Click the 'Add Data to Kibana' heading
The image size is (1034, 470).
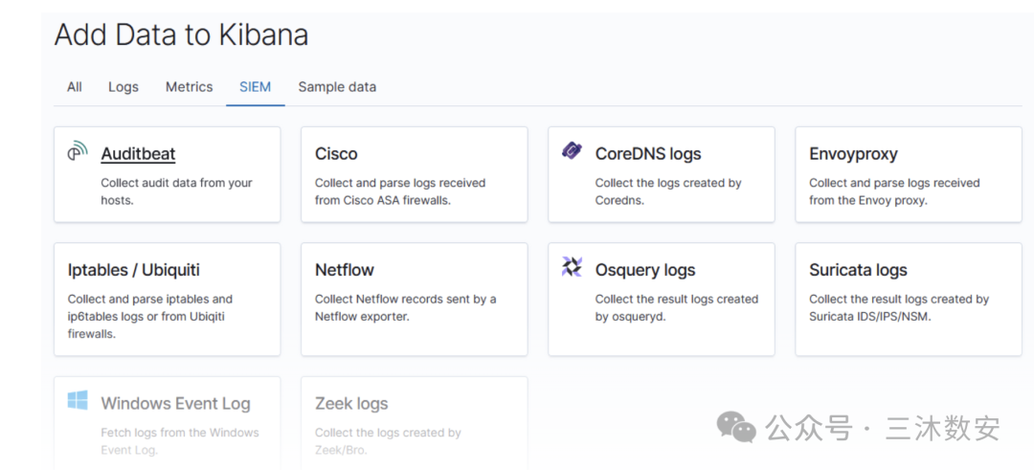(181, 34)
